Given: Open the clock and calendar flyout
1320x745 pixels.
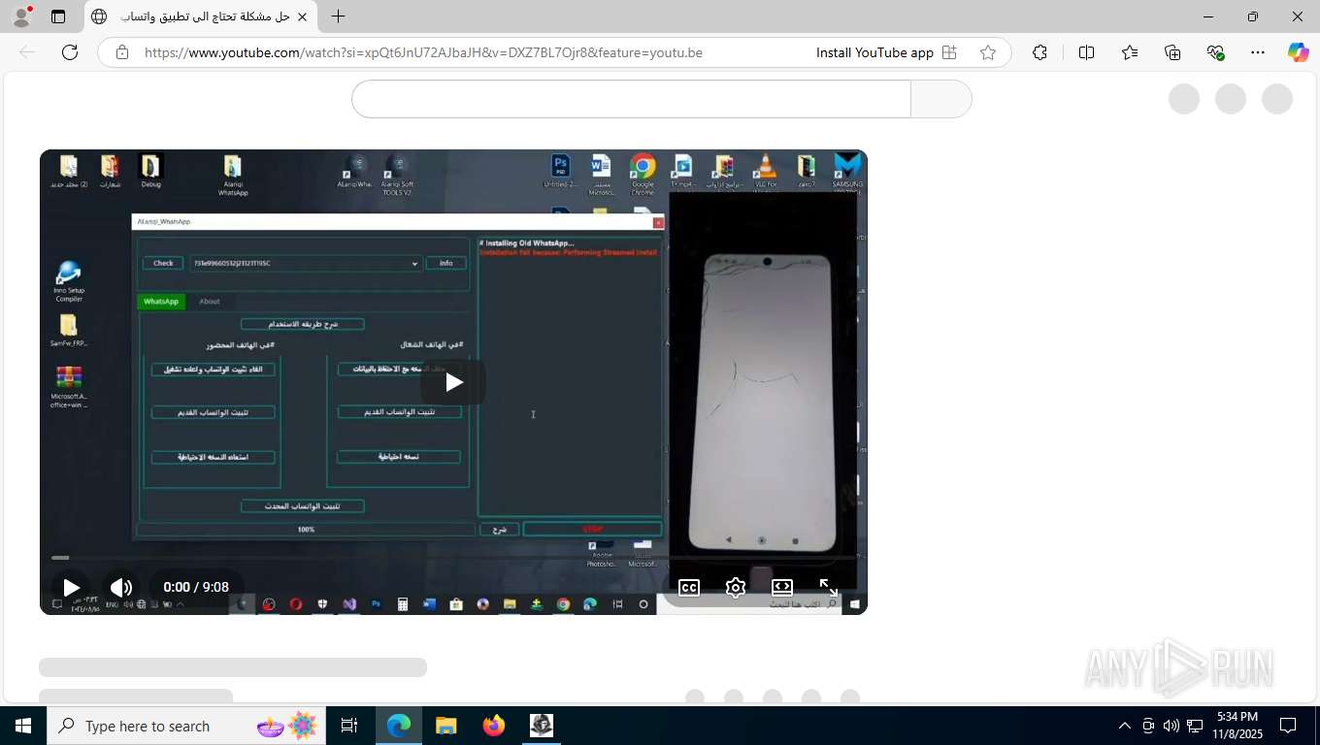Looking at the screenshot, I should 1237,726.
